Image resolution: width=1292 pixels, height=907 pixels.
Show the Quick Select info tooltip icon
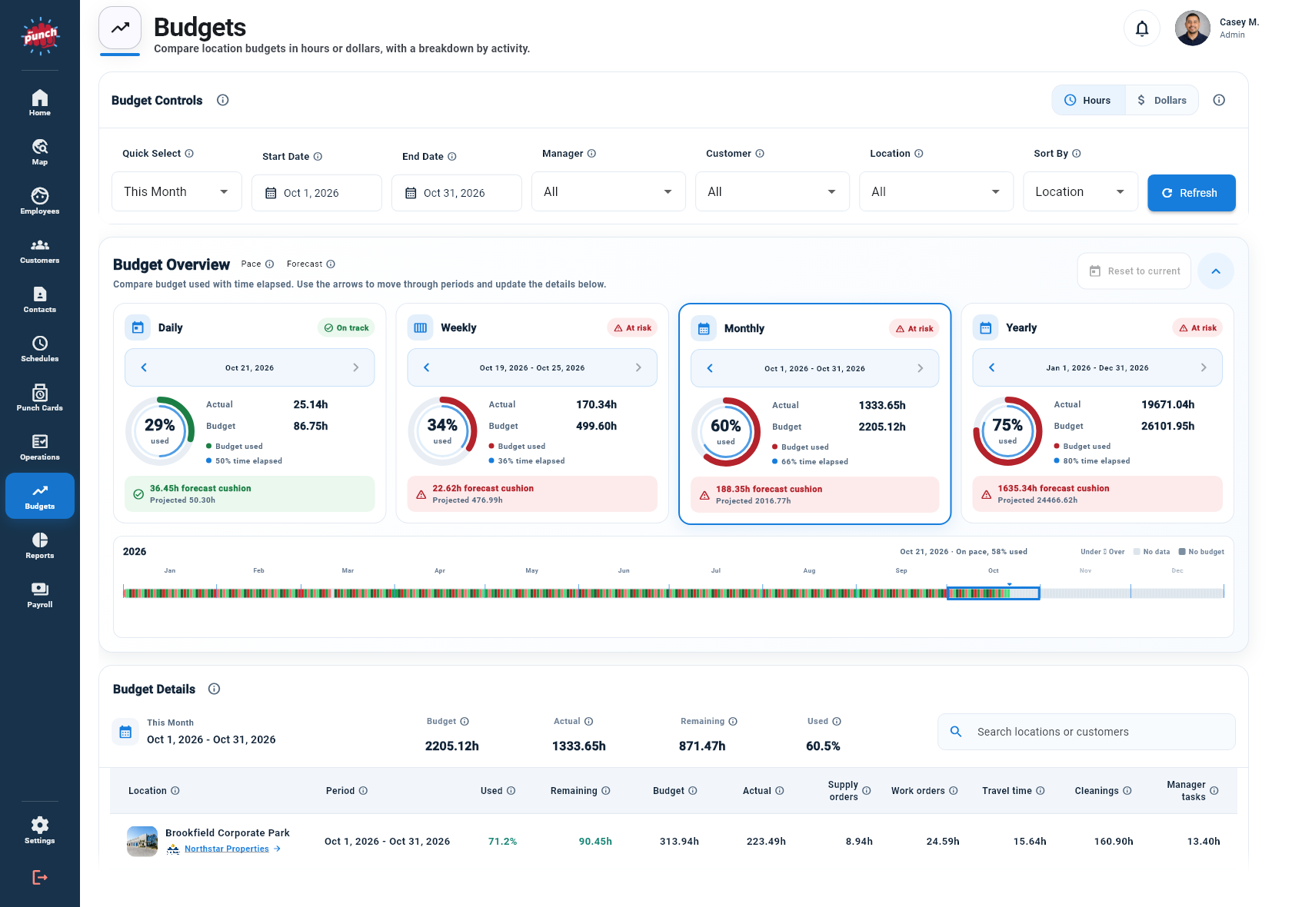tap(189, 154)
